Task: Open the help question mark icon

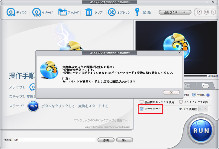Action: 213,12
